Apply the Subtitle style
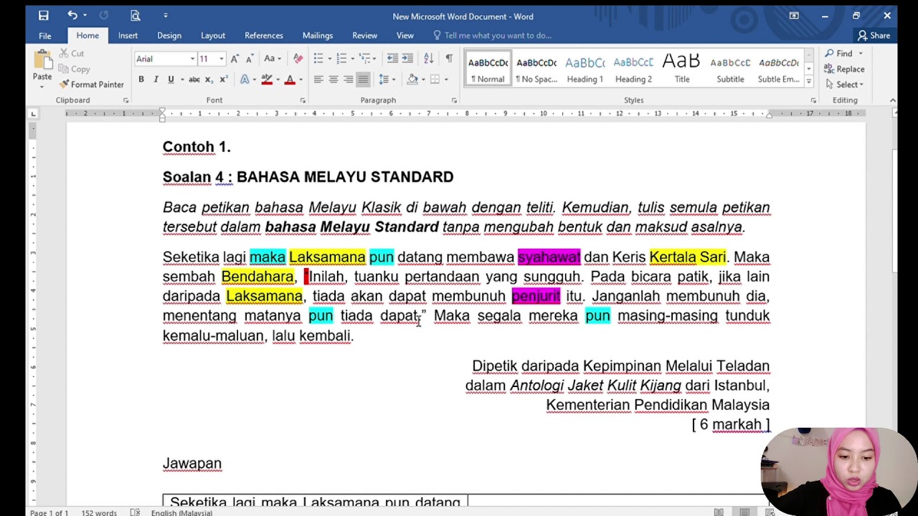 [x=730, y=69]
